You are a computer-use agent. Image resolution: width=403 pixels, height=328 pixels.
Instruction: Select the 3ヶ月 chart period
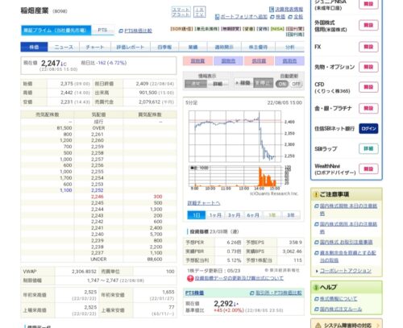click(234, 215)
